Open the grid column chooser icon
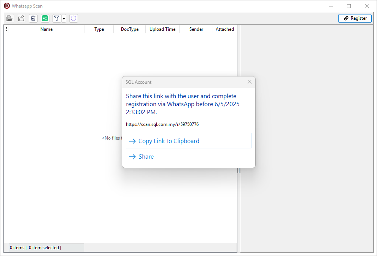The width and height of the screenshot is (377, 256). point(6,29)
